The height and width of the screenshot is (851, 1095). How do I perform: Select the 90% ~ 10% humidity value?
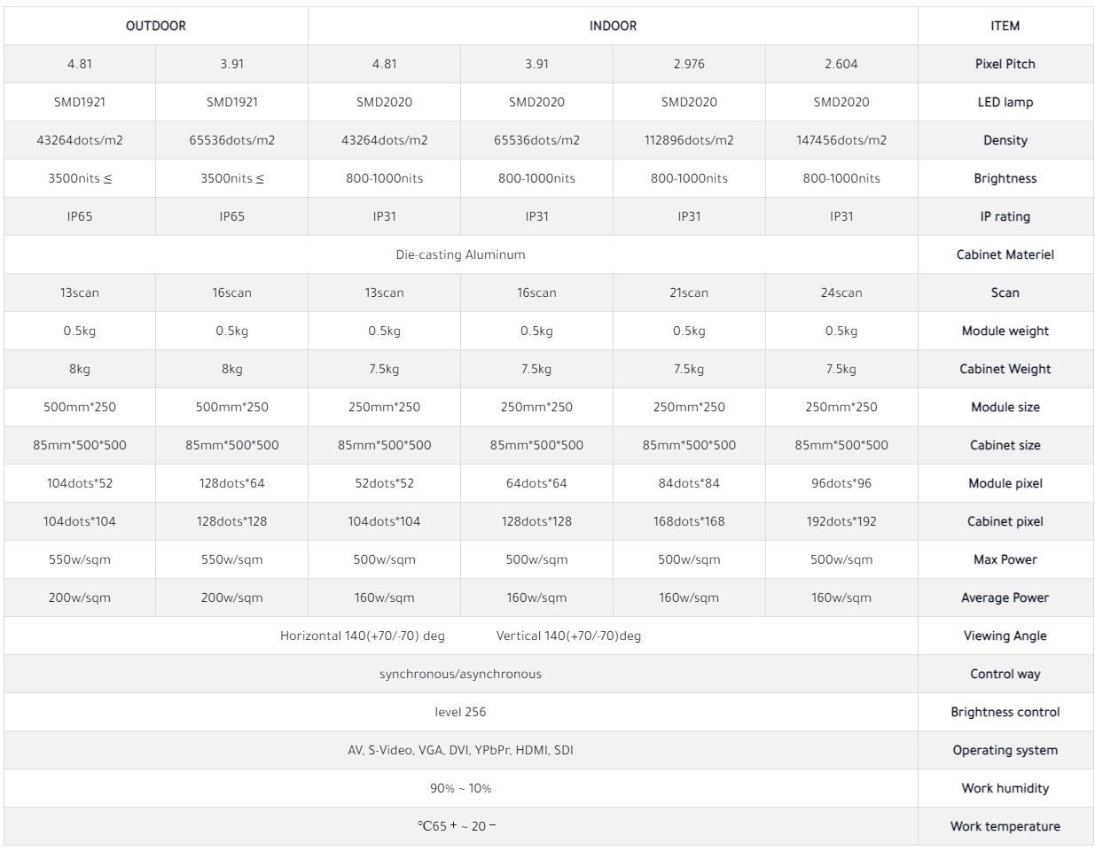click(x=460, y=788)
